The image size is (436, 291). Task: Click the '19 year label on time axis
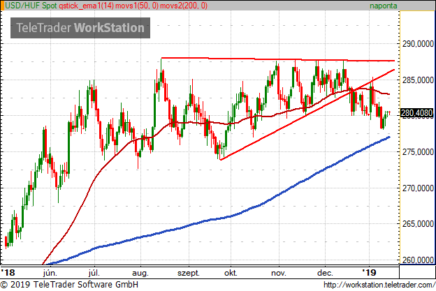point(369,272)
